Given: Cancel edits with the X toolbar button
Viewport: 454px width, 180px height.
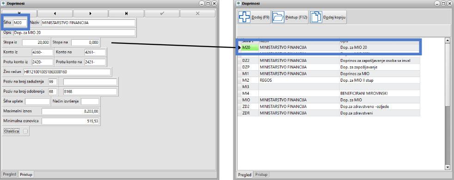Looking at the screenshot, I should pyautogui.click(x=198, y=13).
